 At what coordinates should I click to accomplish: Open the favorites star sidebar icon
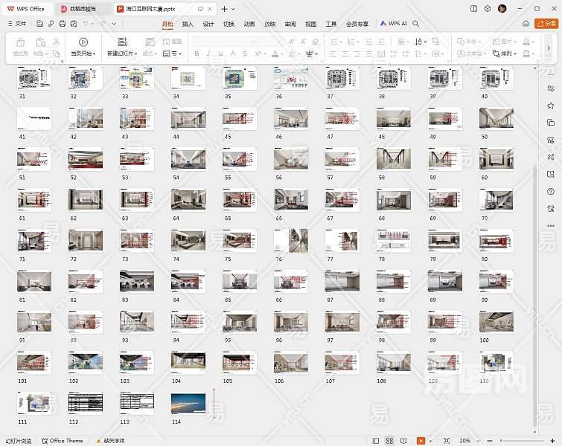[x=551, y=106]
